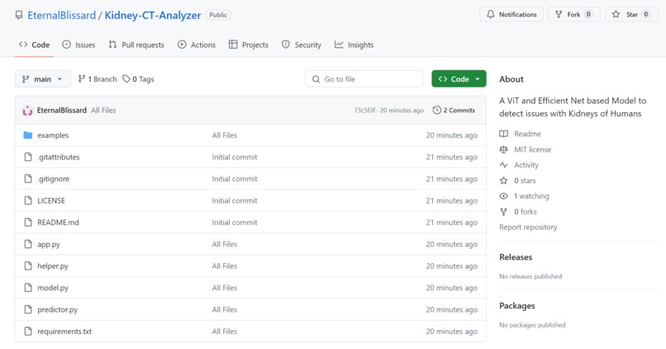Click EternalBlissard avatar in commit row
The image size is (666, 349).
[x=27, y=111]
